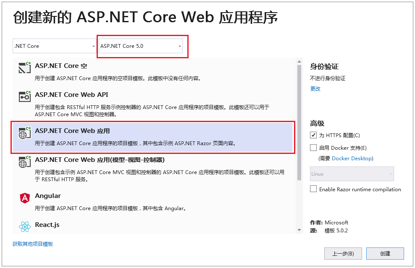Click the red Angular logo icon
Image resolution: width=415 pixels, height=268 pixels.
coord(25,198)
